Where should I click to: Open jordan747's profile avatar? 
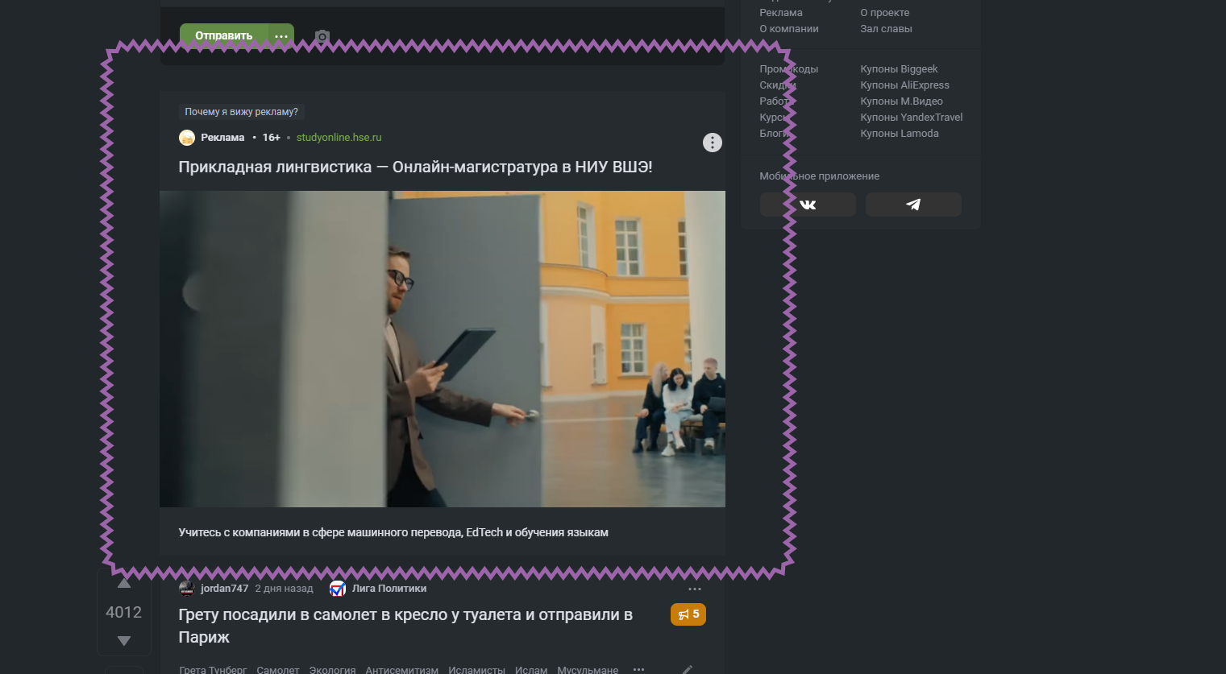pos(186,588)
